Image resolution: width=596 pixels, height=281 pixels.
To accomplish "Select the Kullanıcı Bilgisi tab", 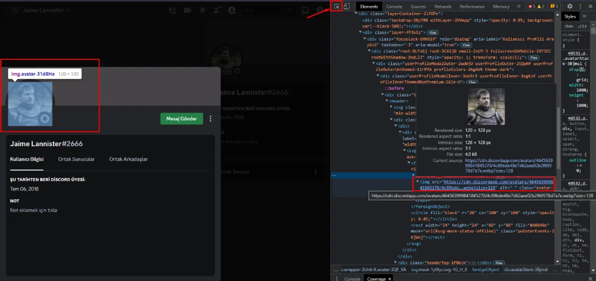I will coord(27,159).
